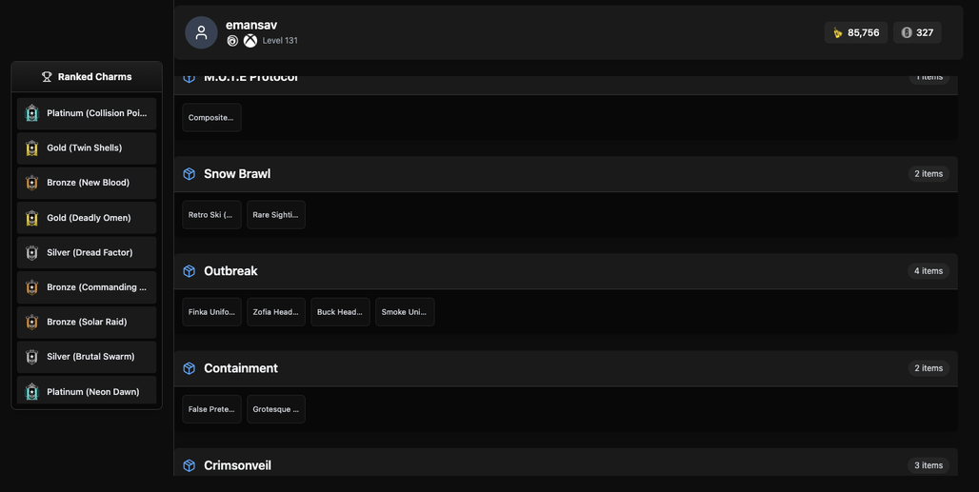
Task: Click the Ubisoft Connect platform icon
Action: (232, 41)
